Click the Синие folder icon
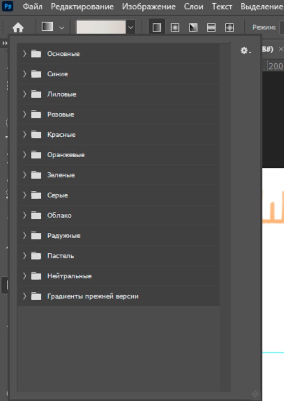This screenshot has height=401, width=284. (36, 74)
